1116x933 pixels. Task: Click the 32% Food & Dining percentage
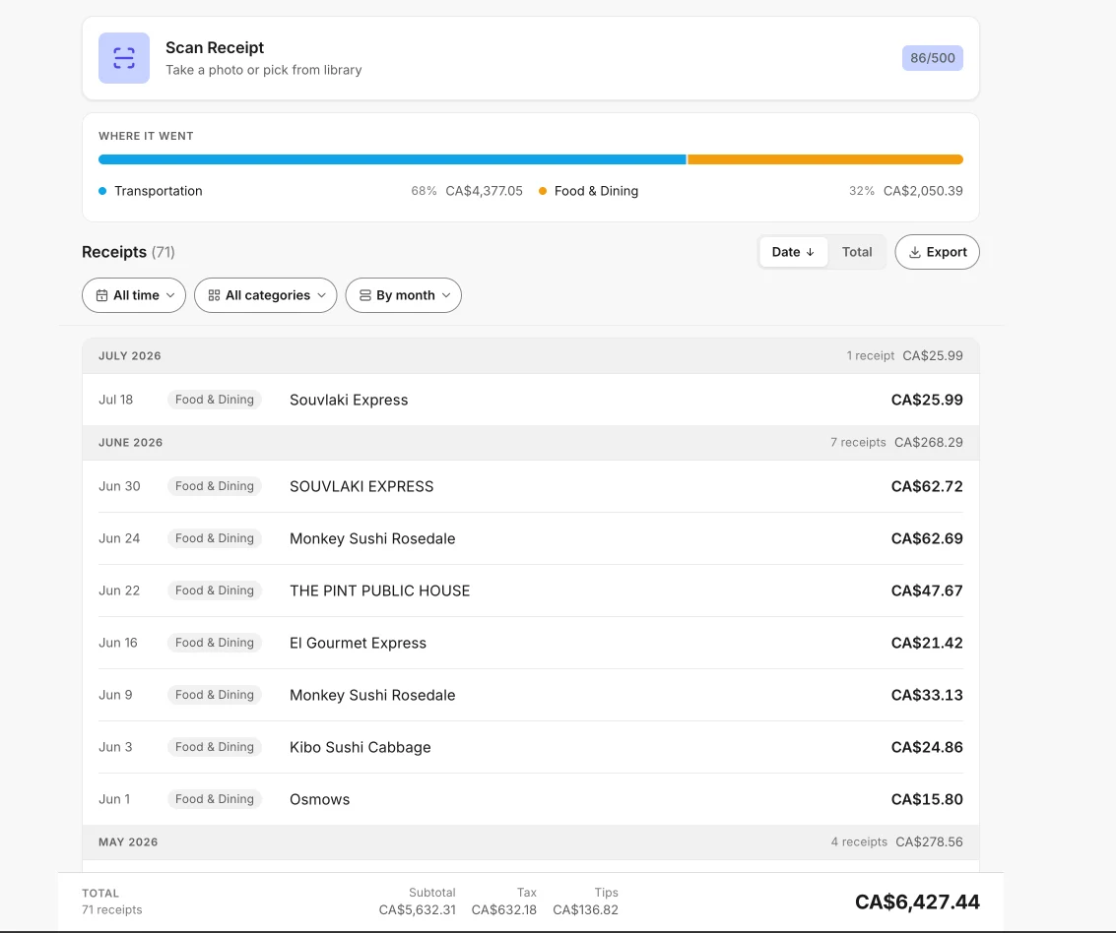[x=861, y=191]
